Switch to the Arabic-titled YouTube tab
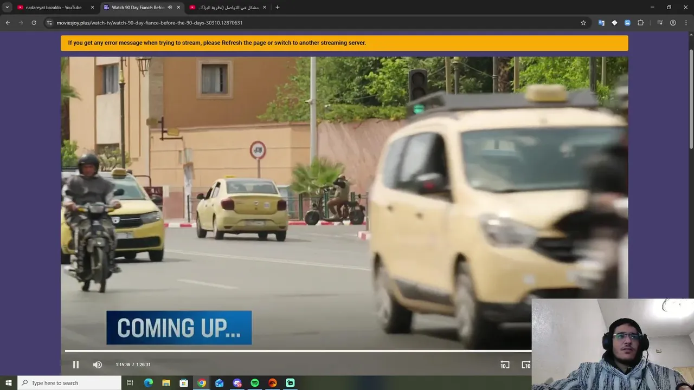 pos(228,8)
